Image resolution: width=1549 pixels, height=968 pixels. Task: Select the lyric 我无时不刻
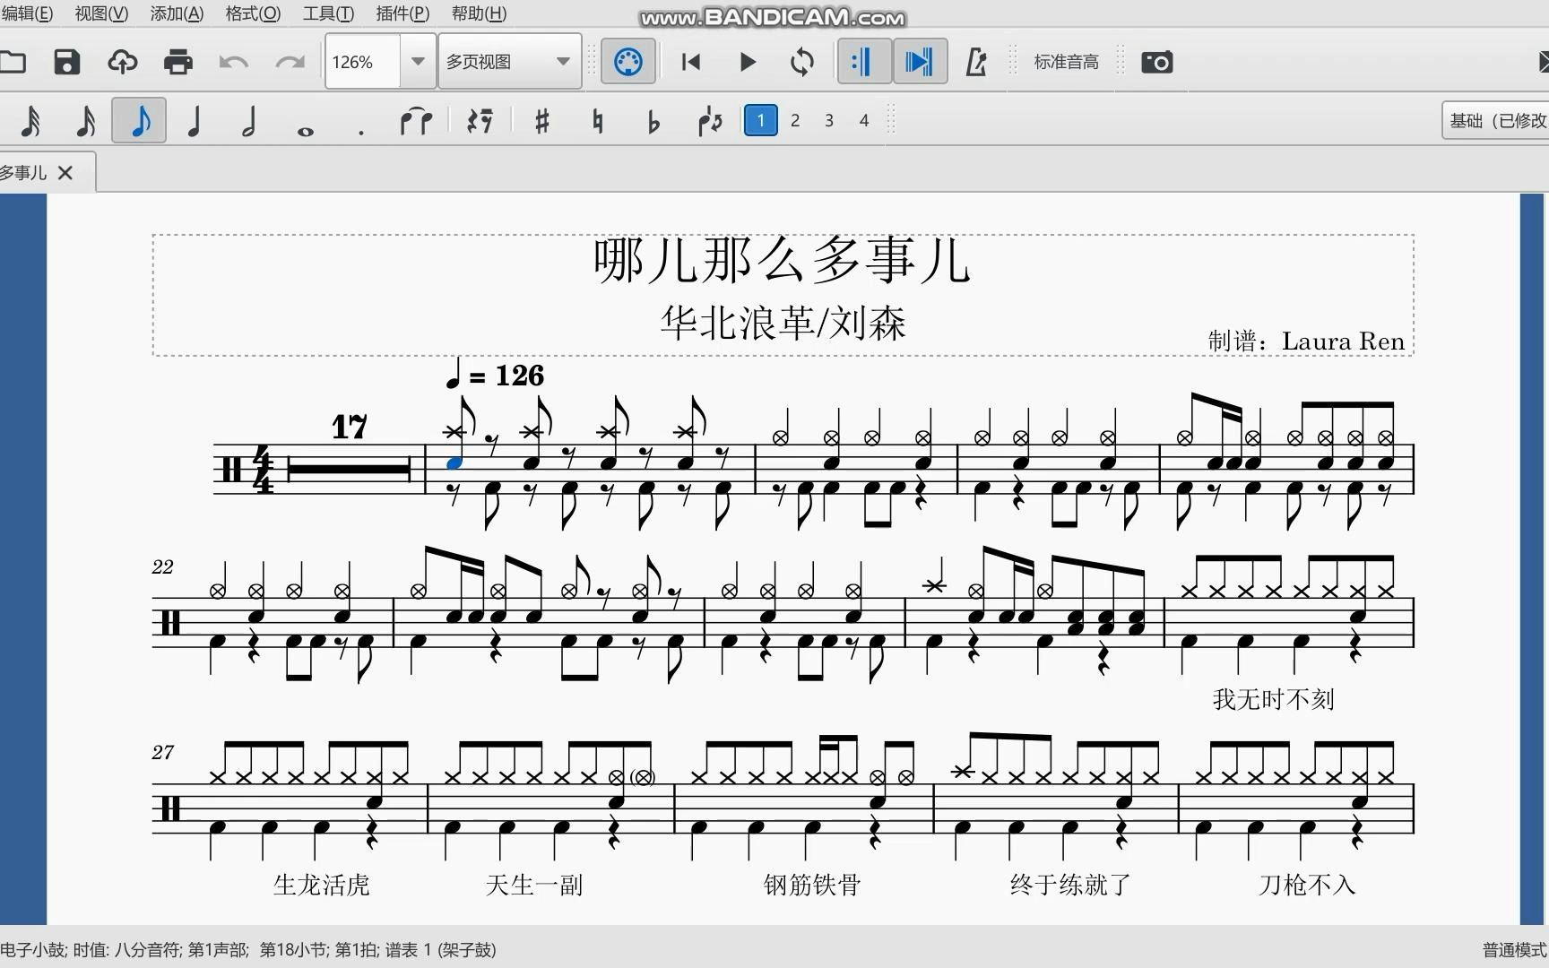click(x=1273, y=699)
